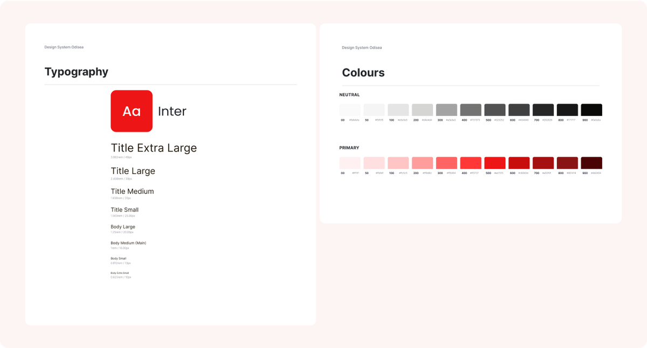Click the Neutral 700 swatch
The height and width of the screenshot is (348, 647).
coord(543,110)
